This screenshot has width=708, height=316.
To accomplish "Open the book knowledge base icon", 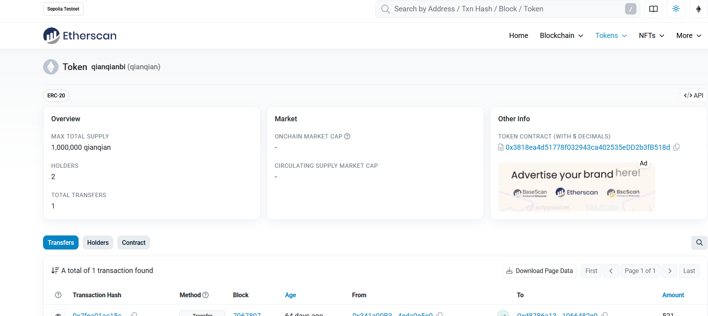I will [x=653, y=9].
